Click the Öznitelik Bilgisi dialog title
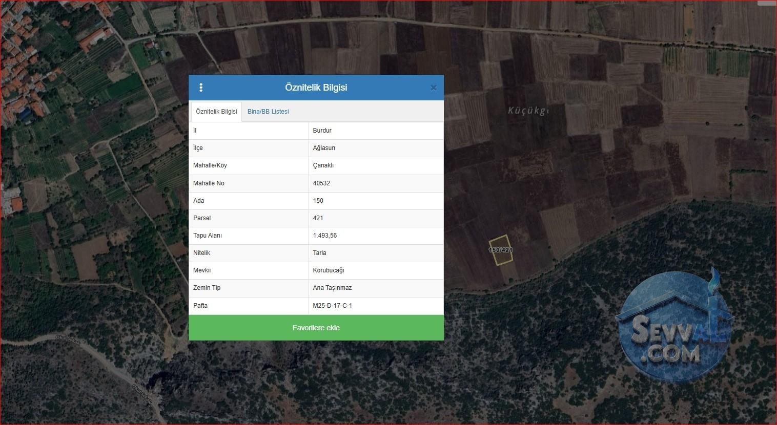Viewport: 777px width, 425px height. click(316, 88)
